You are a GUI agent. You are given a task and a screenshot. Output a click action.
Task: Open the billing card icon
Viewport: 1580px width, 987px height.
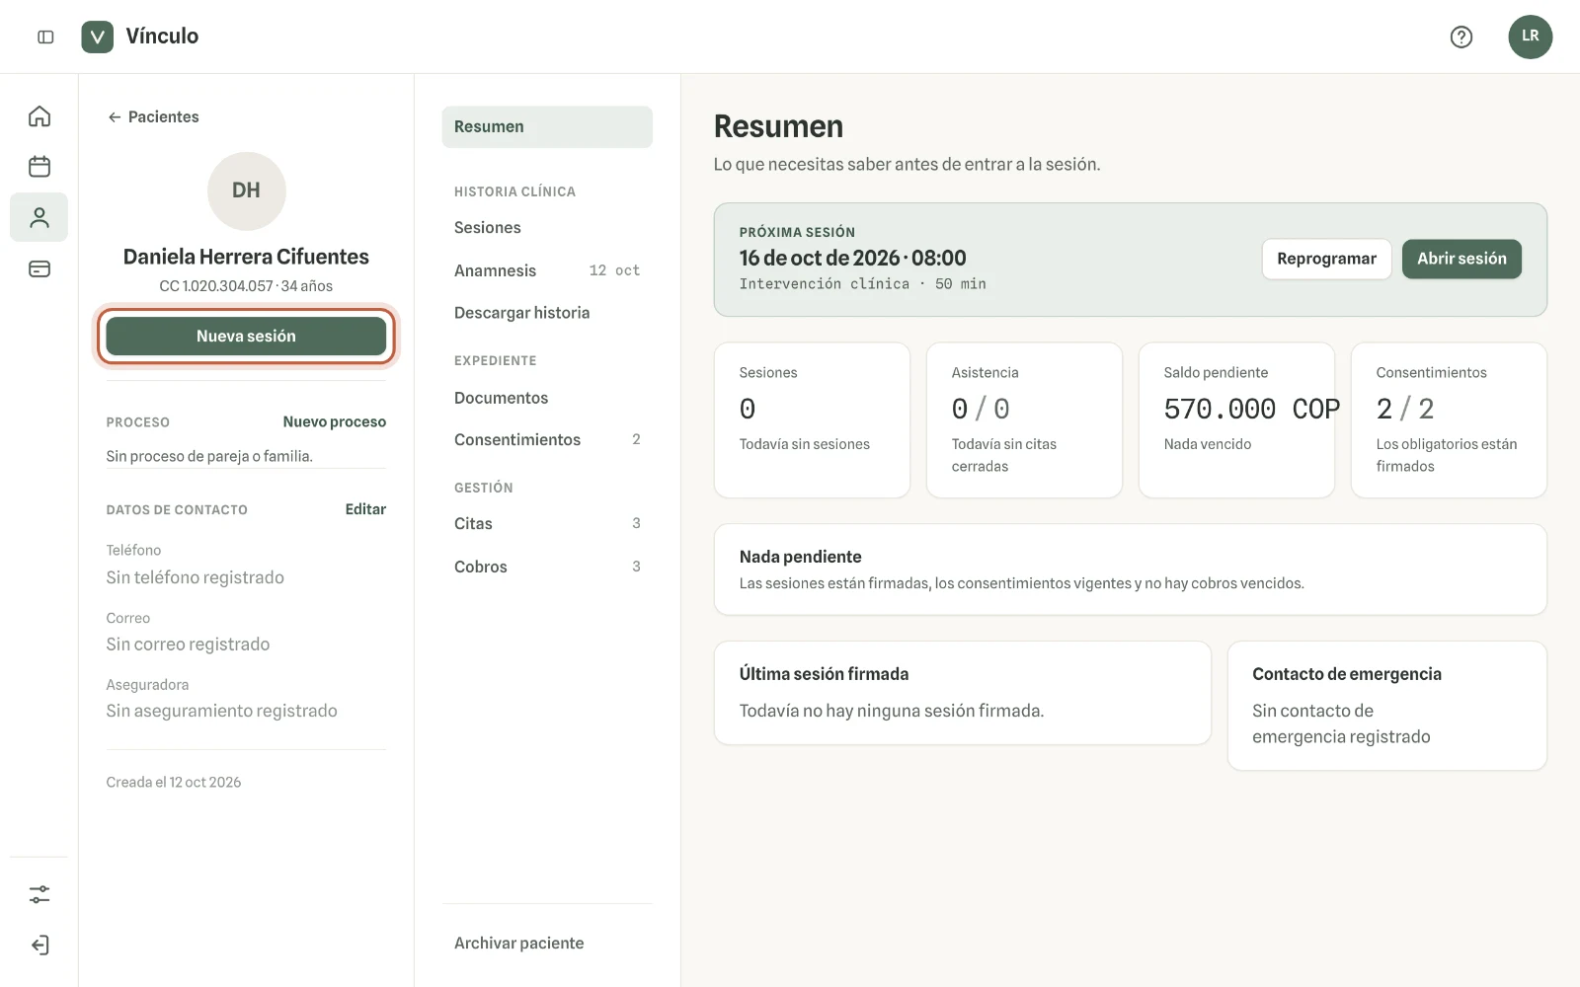pyautogui.click(x=39, y=268)
